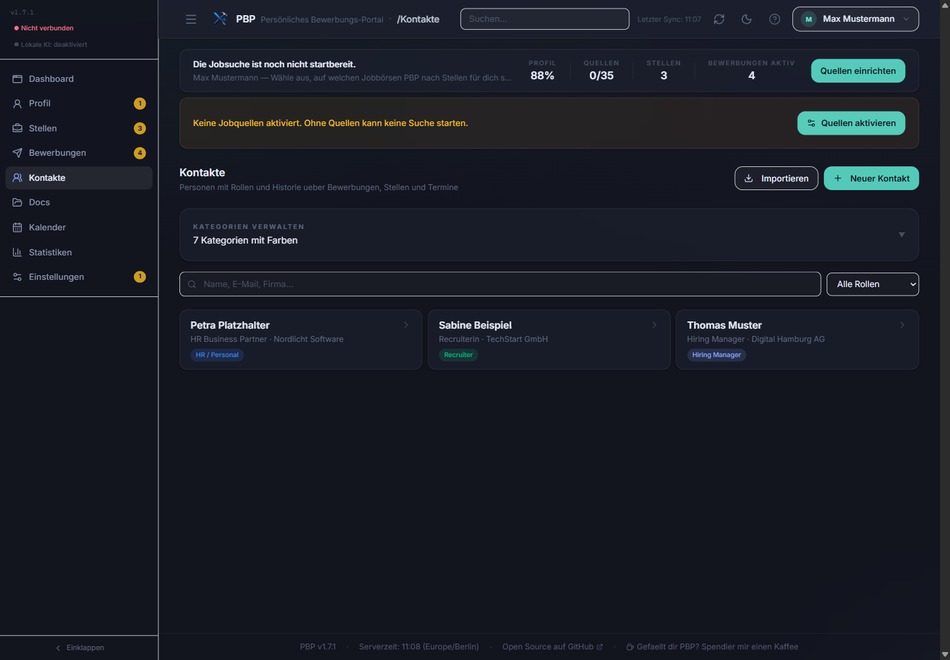Viewport: 950px width, 660px height.
Task: Click Petra Platzhalter name
Action: 230,325
